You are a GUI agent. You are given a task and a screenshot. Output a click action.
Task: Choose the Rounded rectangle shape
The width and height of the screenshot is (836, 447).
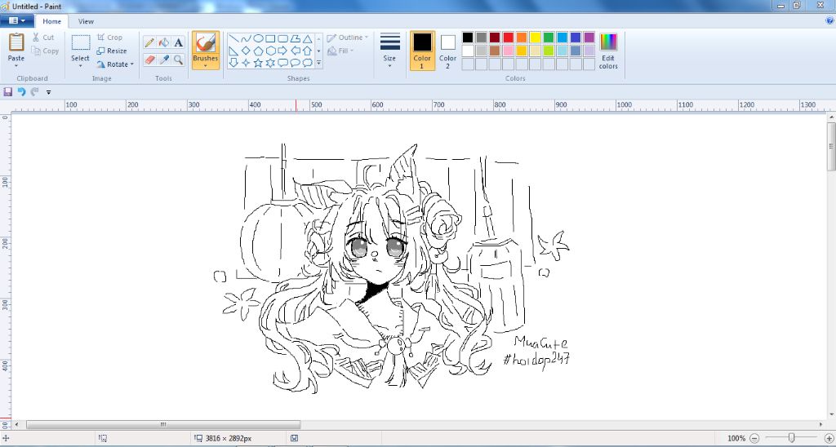[282, 38]
